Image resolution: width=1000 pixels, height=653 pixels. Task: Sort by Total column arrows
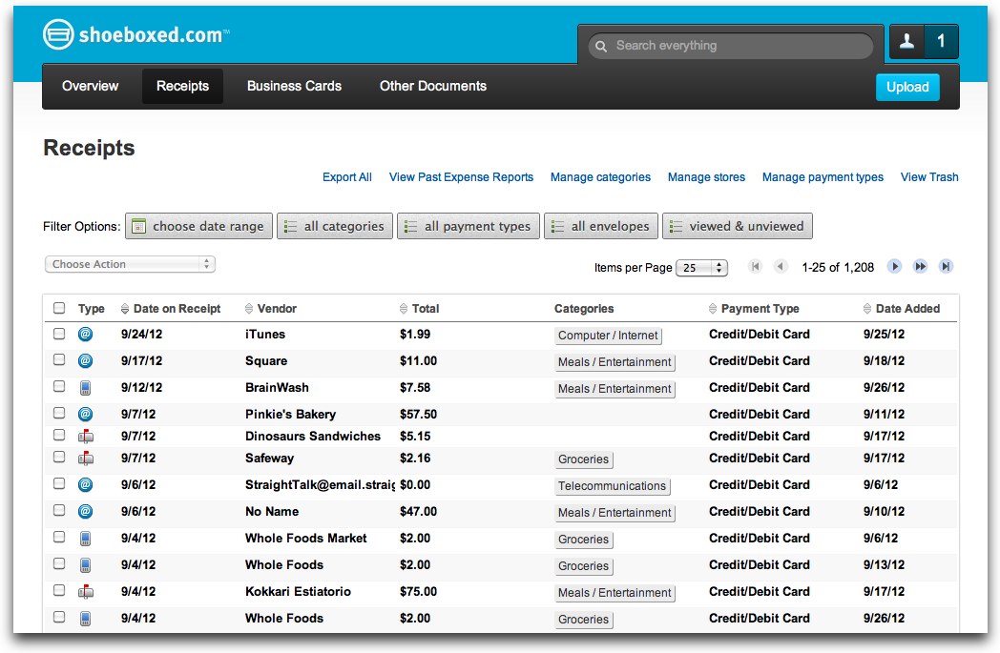click(x=403, y=309)
